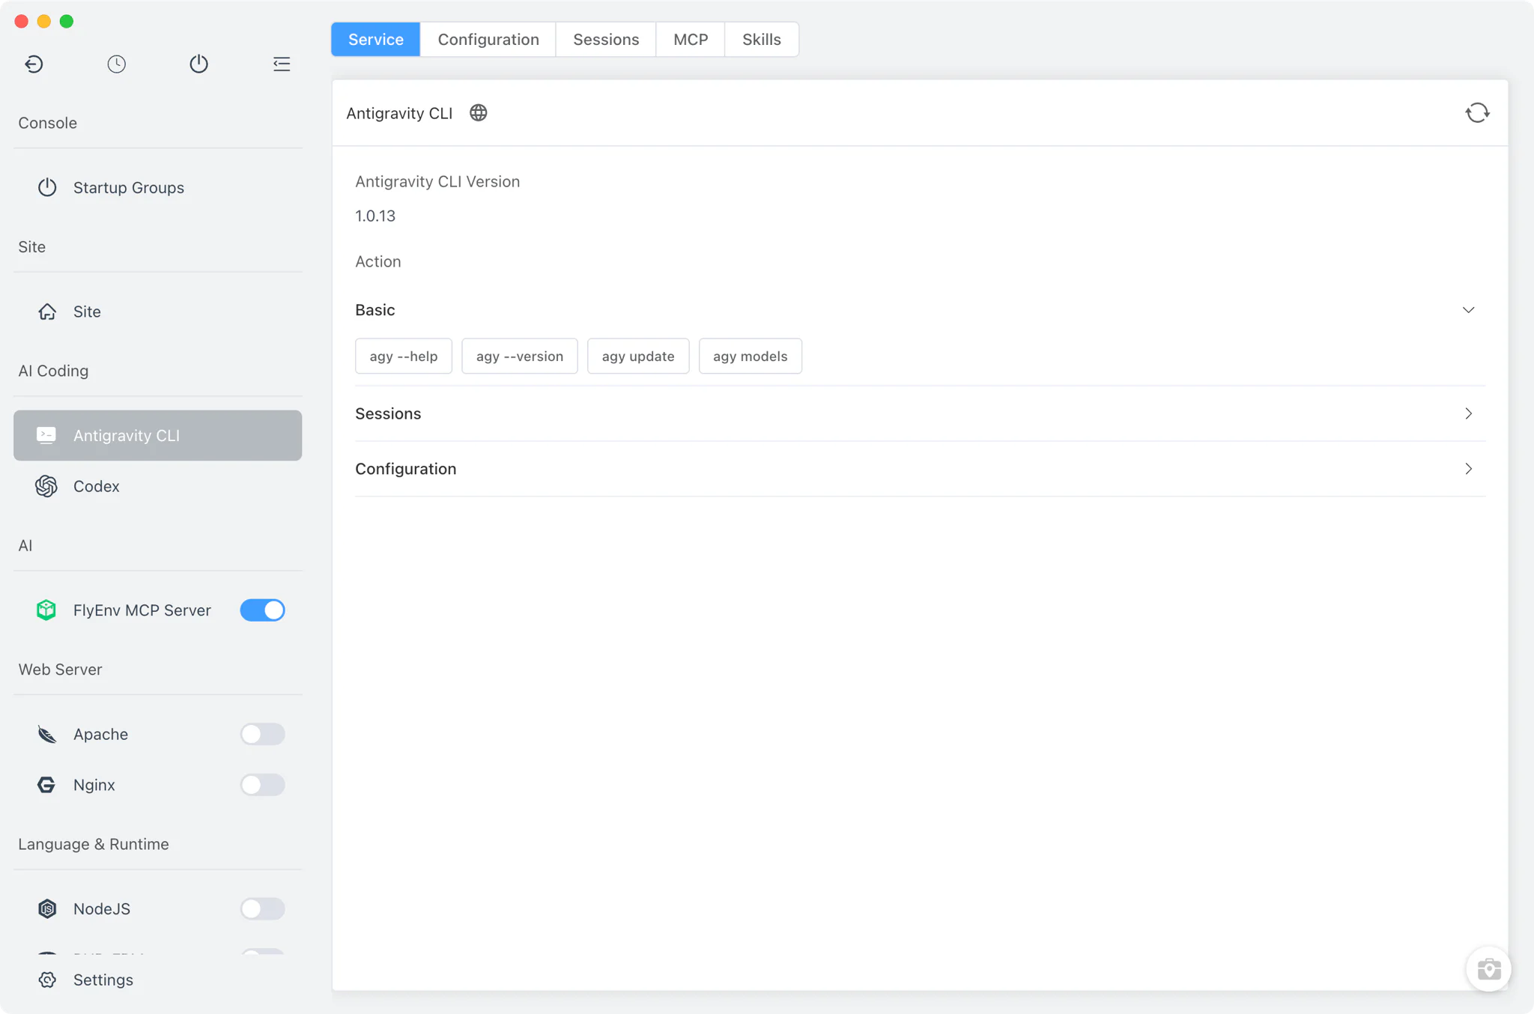Expand the Sessions section chevron
The width and height of the screenshot is (1534, 1014).
1468,413
